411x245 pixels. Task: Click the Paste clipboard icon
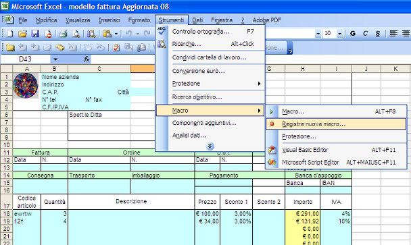(107, 34)
